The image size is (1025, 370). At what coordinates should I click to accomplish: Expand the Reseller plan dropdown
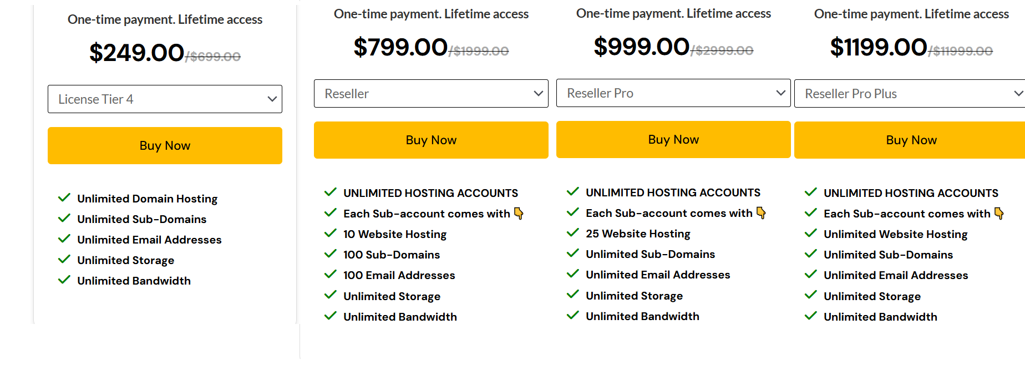(431, 94)
